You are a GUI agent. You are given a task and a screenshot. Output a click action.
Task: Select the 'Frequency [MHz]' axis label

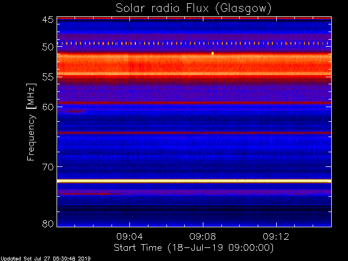31,122
